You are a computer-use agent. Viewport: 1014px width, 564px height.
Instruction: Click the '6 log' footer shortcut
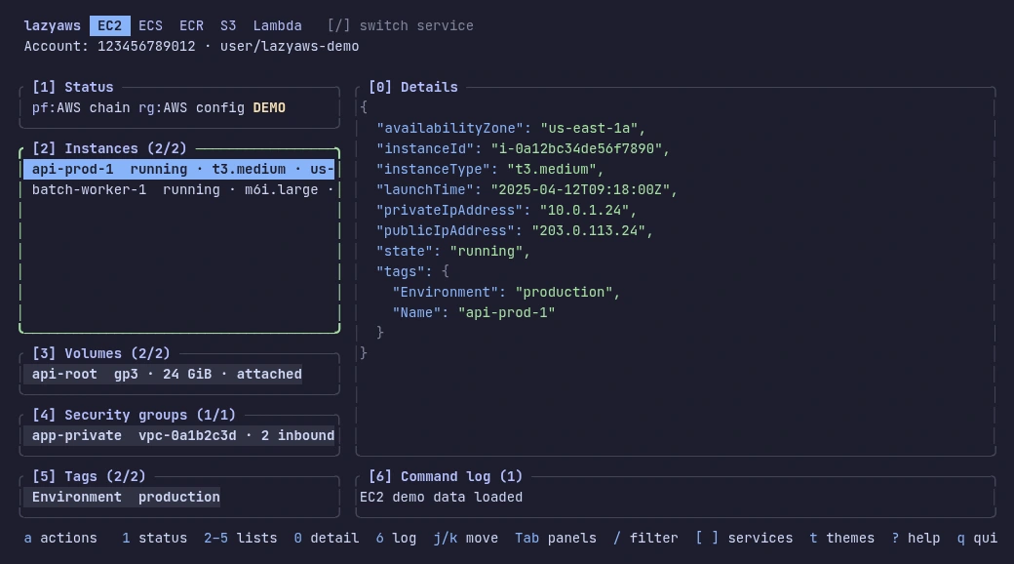(397, 539)
